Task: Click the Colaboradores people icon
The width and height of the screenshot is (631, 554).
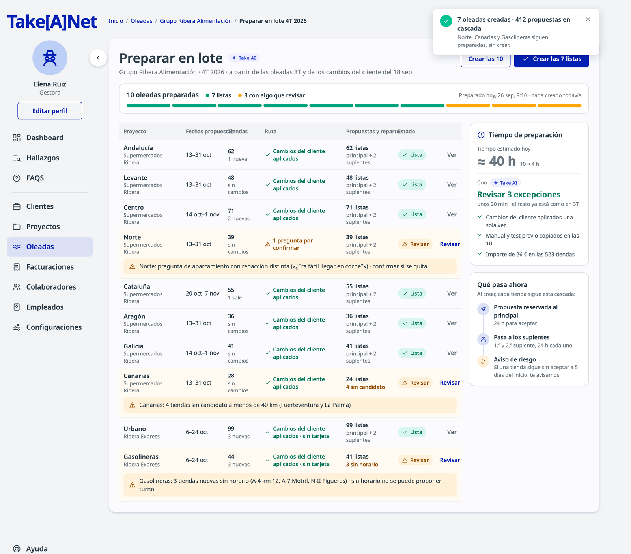Action: [17, 287]
